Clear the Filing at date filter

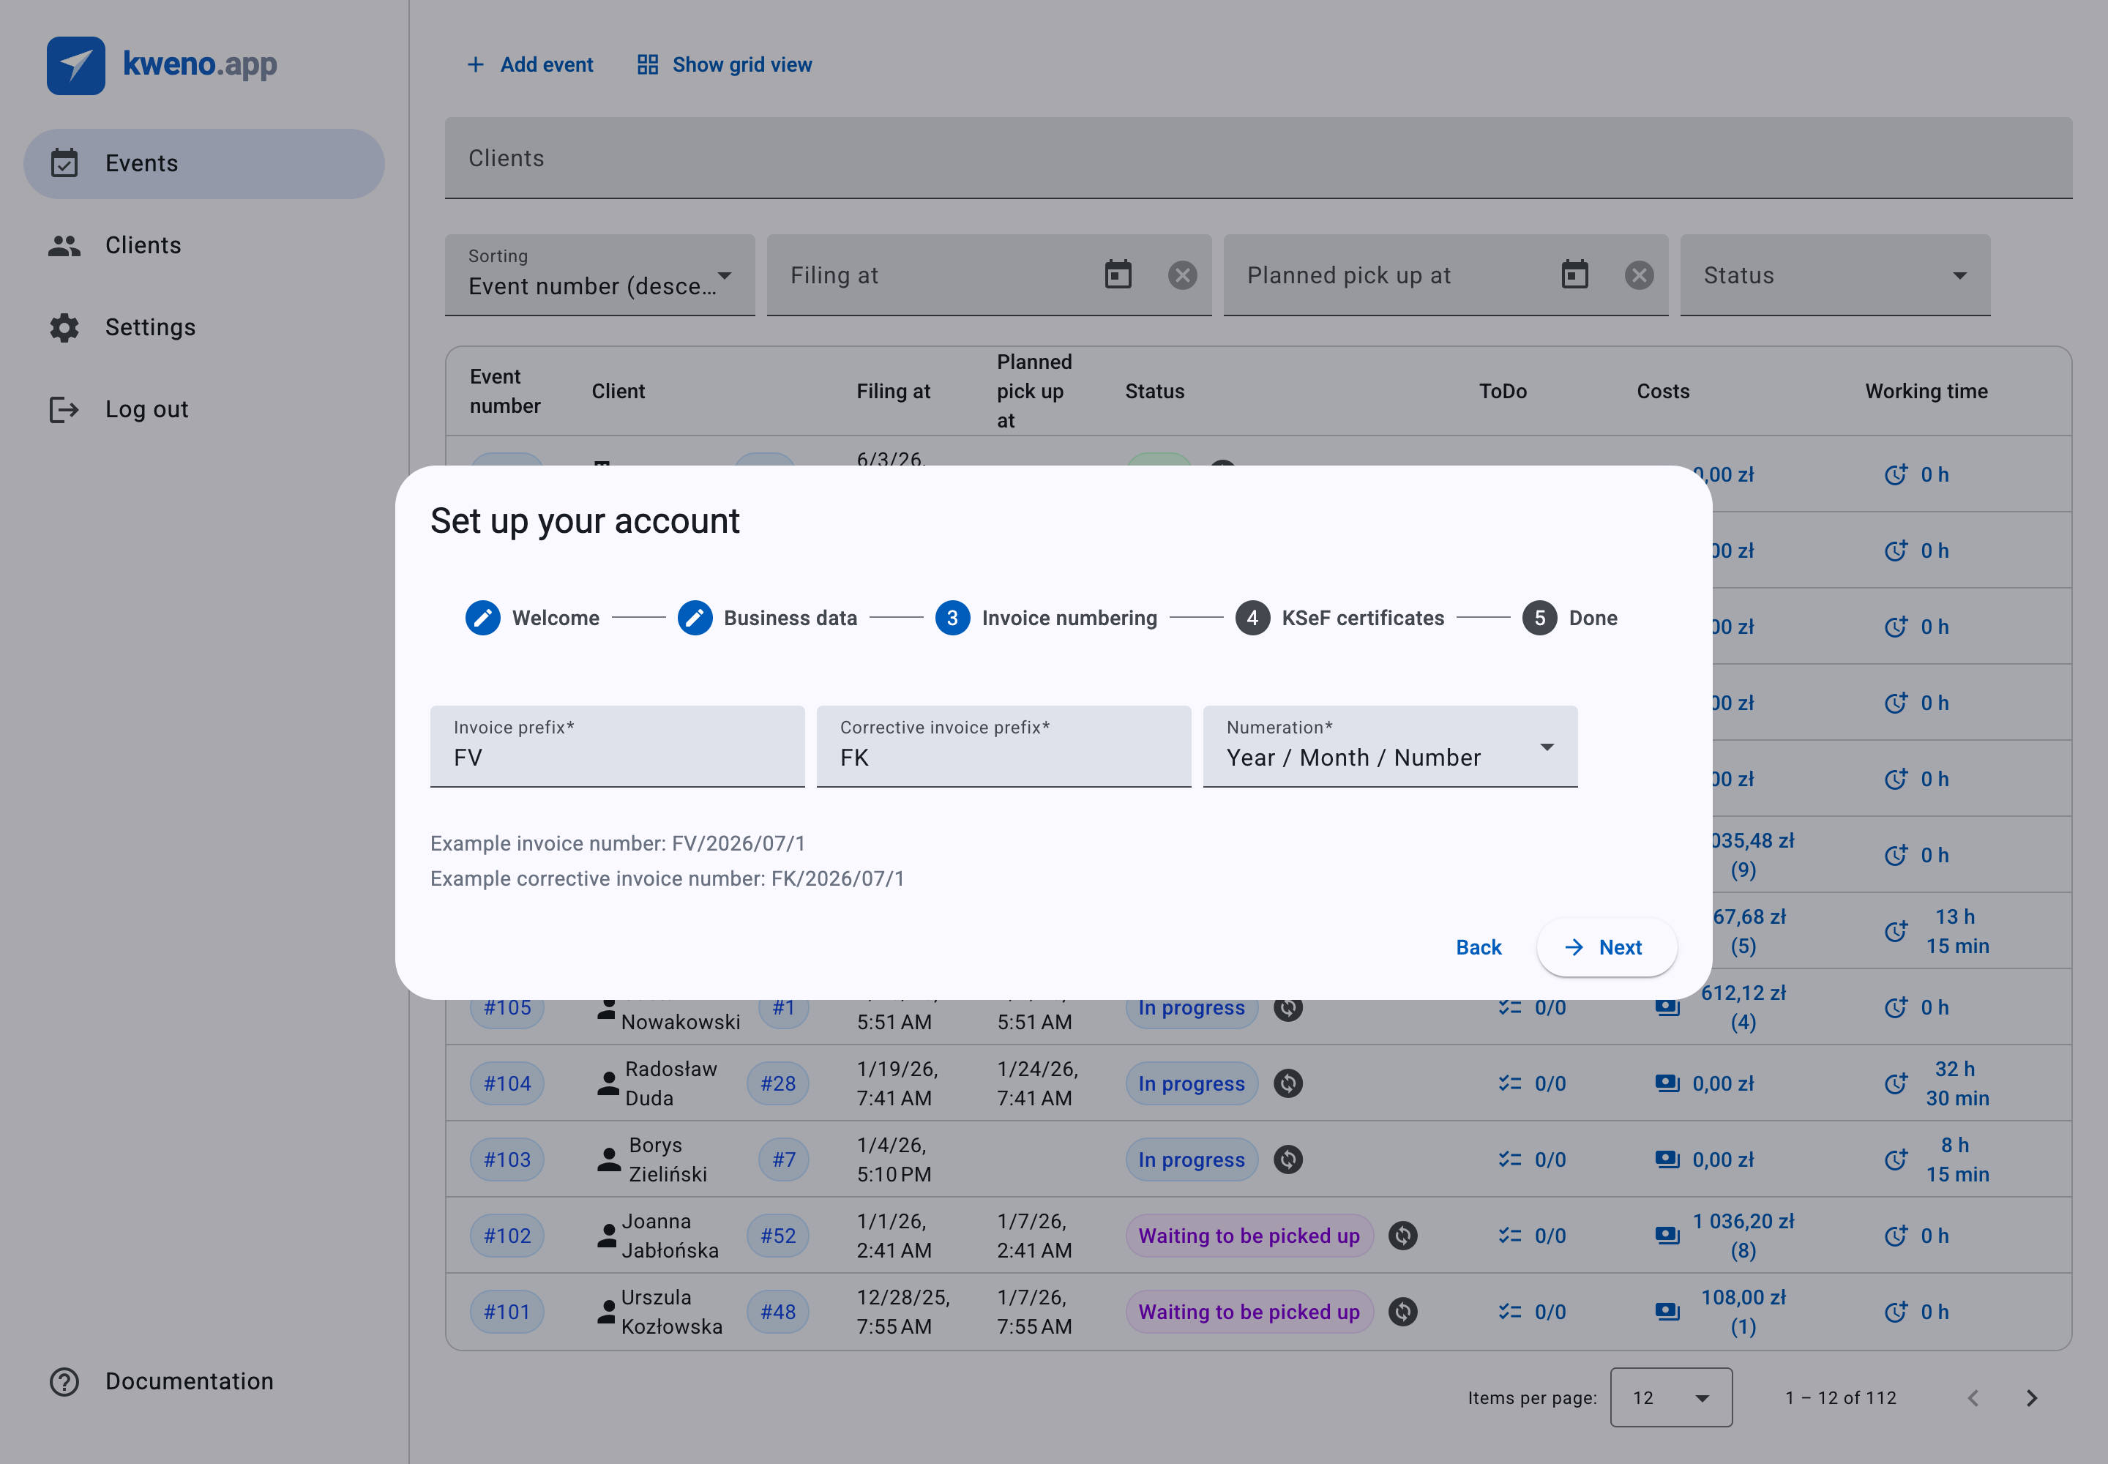(x=1182, y=275)
